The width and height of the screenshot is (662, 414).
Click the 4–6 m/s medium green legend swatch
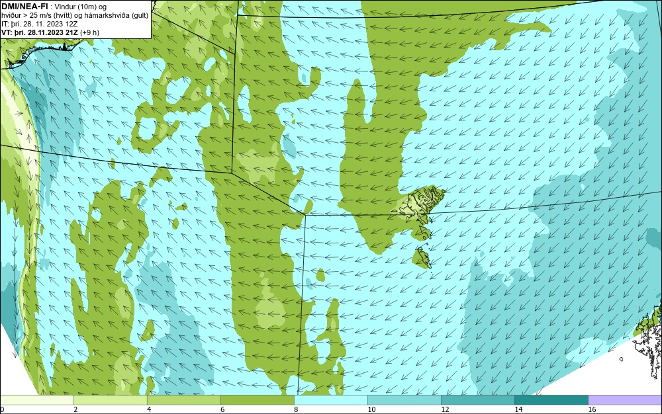point(183,399)
